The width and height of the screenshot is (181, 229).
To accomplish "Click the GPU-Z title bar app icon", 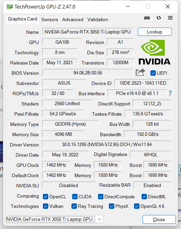I will coord(10,7).
